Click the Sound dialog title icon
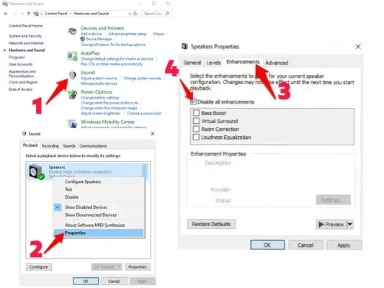 coord(24,134)
